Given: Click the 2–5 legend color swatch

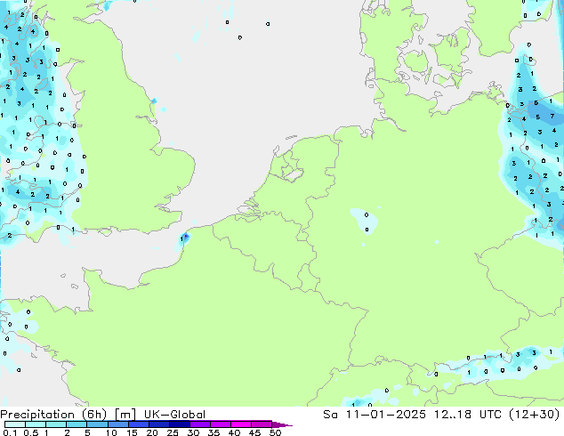Looking at the screenshot, I should 77,424.
